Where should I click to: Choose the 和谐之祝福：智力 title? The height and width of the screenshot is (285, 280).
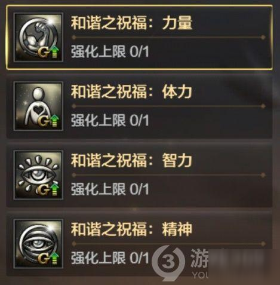[131, 160]
